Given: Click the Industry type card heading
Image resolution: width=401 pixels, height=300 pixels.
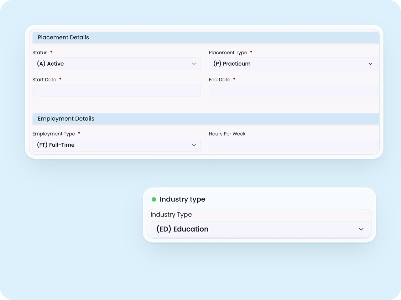Looking at the screenshot, I should [182, 199].
